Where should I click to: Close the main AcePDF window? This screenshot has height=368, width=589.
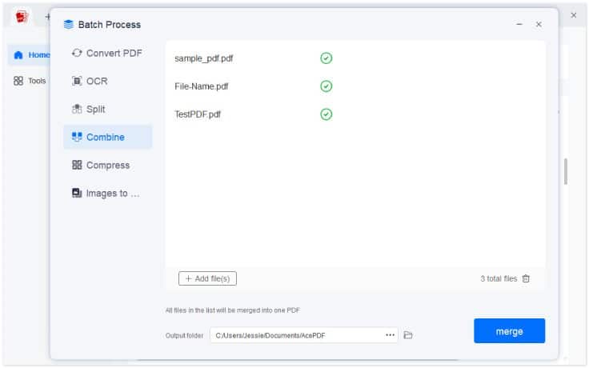click(573, 15)
